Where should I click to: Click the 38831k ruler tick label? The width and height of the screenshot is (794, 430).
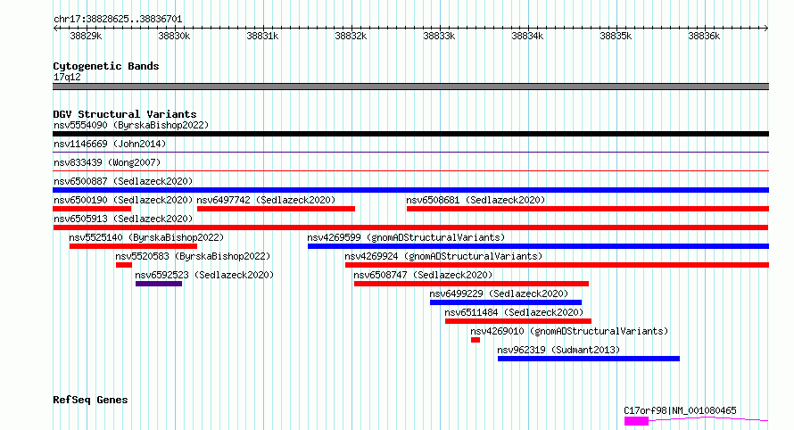coord(262,36)
